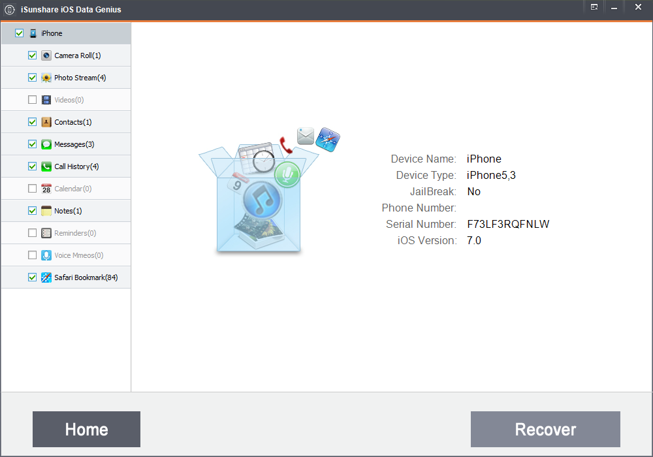Click the Call History phone icon

(x=46, y=166)
